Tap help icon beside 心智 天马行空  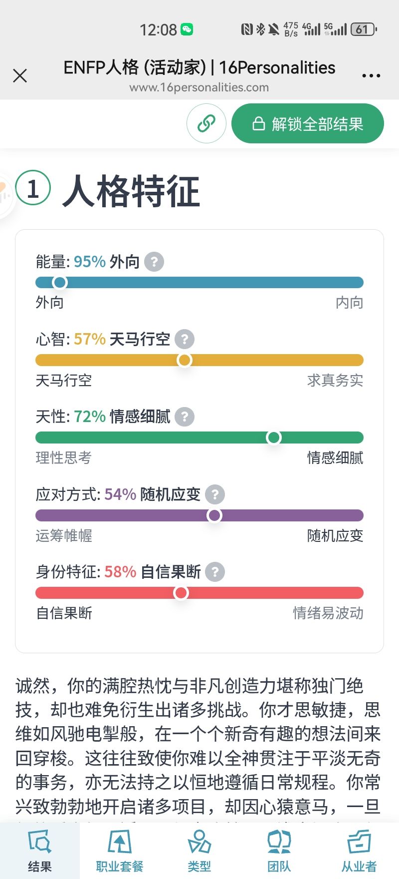185,340
